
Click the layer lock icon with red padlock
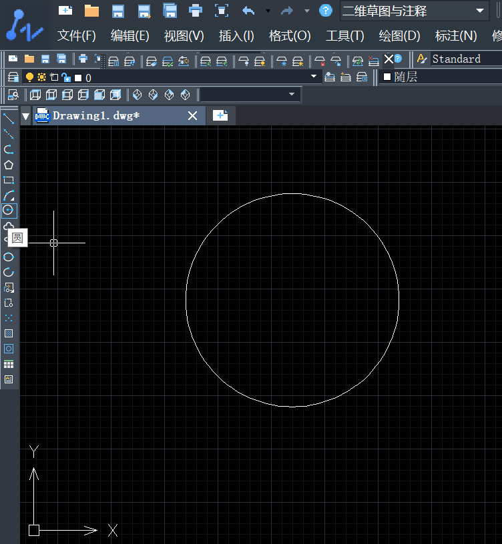pos(320,61)
